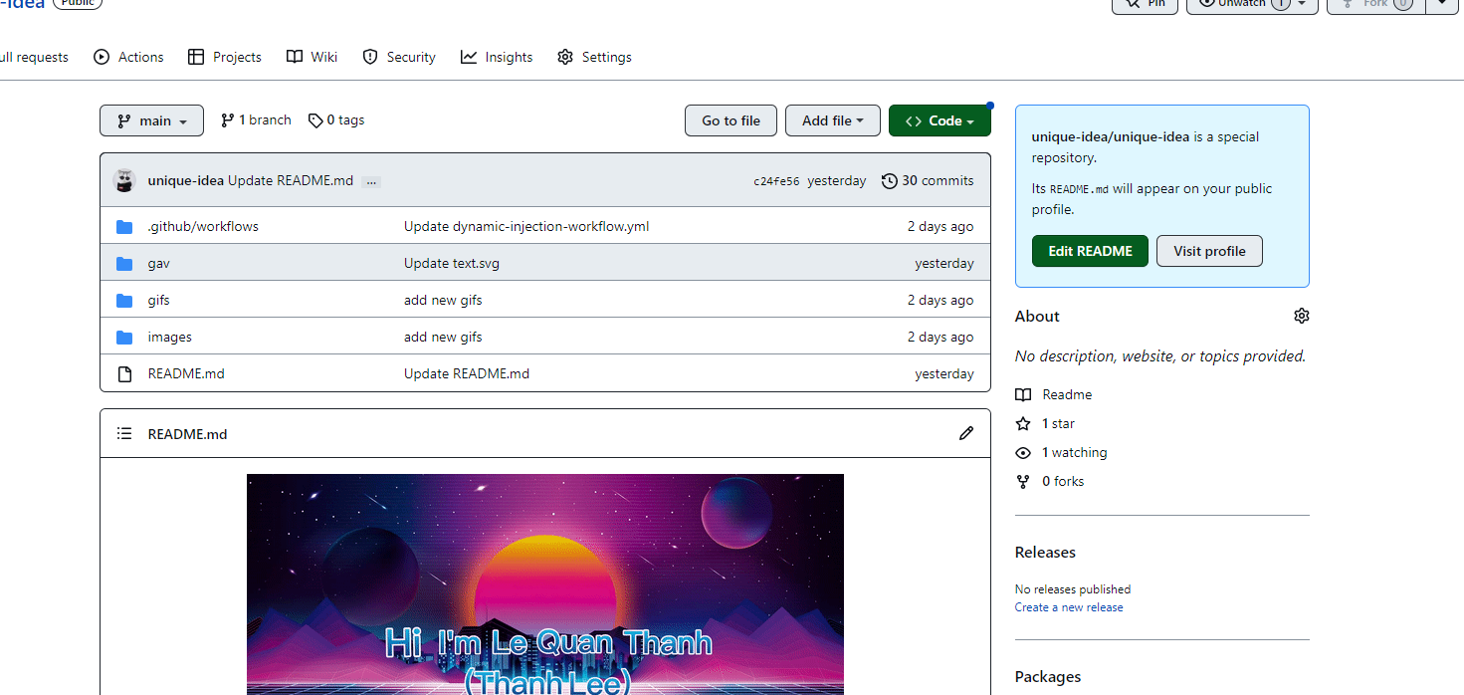Open the Wiki tab
This screenshot has height=695, width=1464.
pyautogui.click(x=312, y=57)
